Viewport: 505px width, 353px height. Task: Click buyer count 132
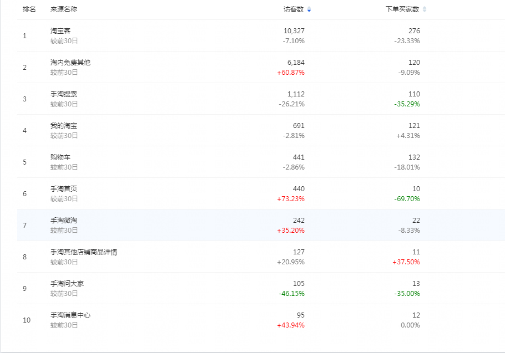(414, 157)
